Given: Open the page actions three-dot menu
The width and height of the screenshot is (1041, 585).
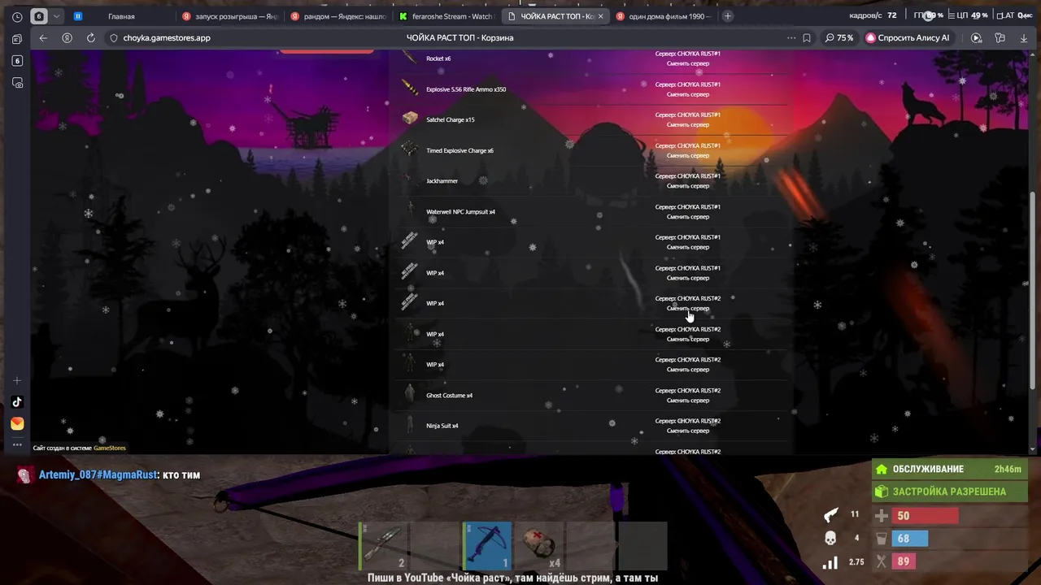Looking at the screenshot, I should (791, 37).
